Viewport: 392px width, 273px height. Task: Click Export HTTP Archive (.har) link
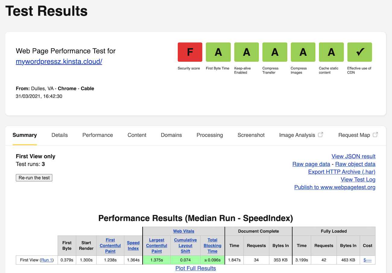[x=342, y=172]
